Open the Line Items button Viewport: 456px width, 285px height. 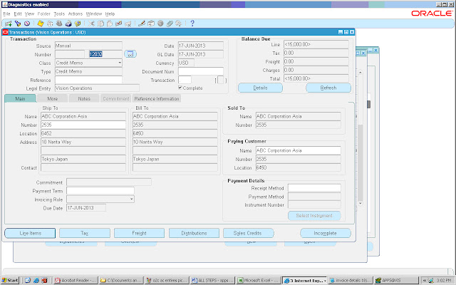30,233
